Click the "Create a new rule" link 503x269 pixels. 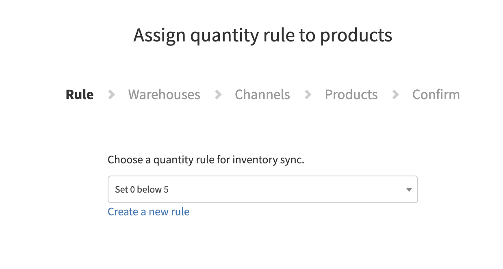148,212
